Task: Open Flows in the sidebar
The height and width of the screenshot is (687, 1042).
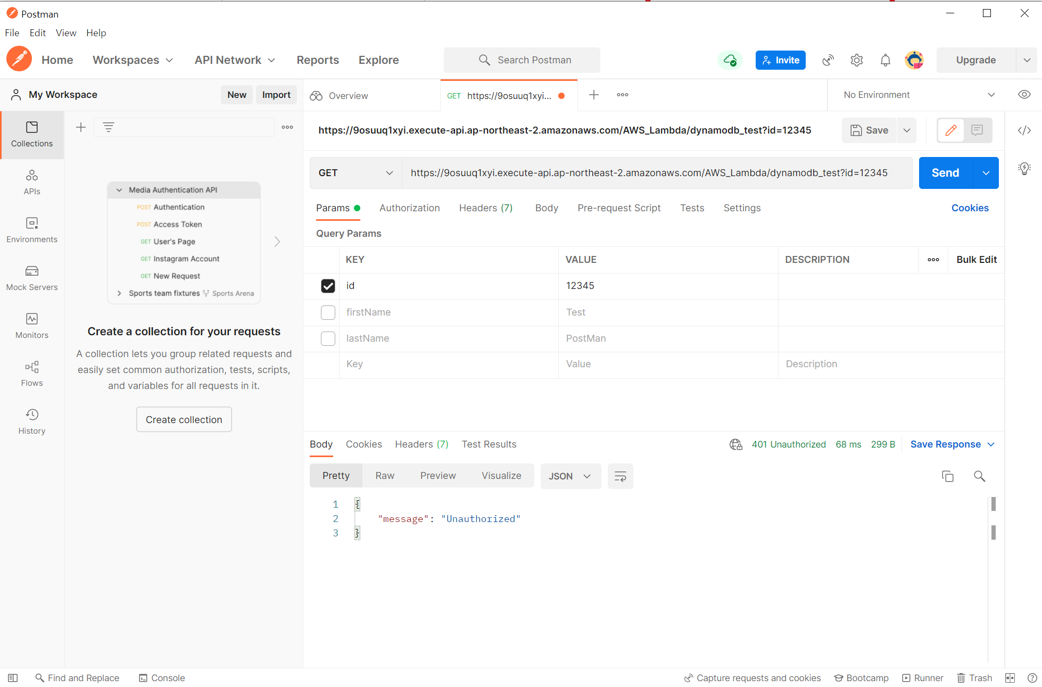Action: pyautogui.click(x=32, y=374)
